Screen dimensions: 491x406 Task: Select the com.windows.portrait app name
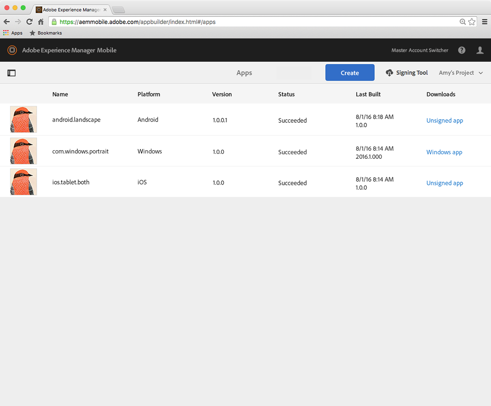pos(81,151)
